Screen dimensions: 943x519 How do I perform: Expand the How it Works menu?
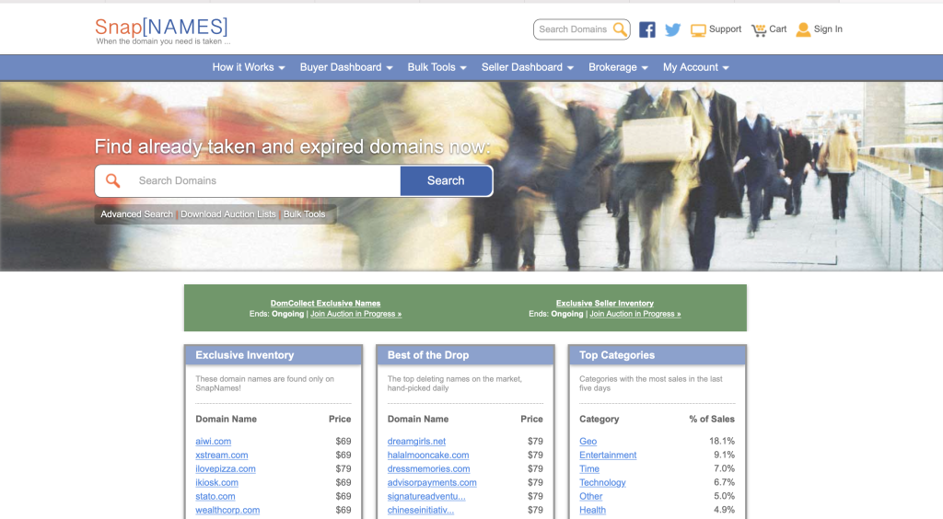(249, 67)
